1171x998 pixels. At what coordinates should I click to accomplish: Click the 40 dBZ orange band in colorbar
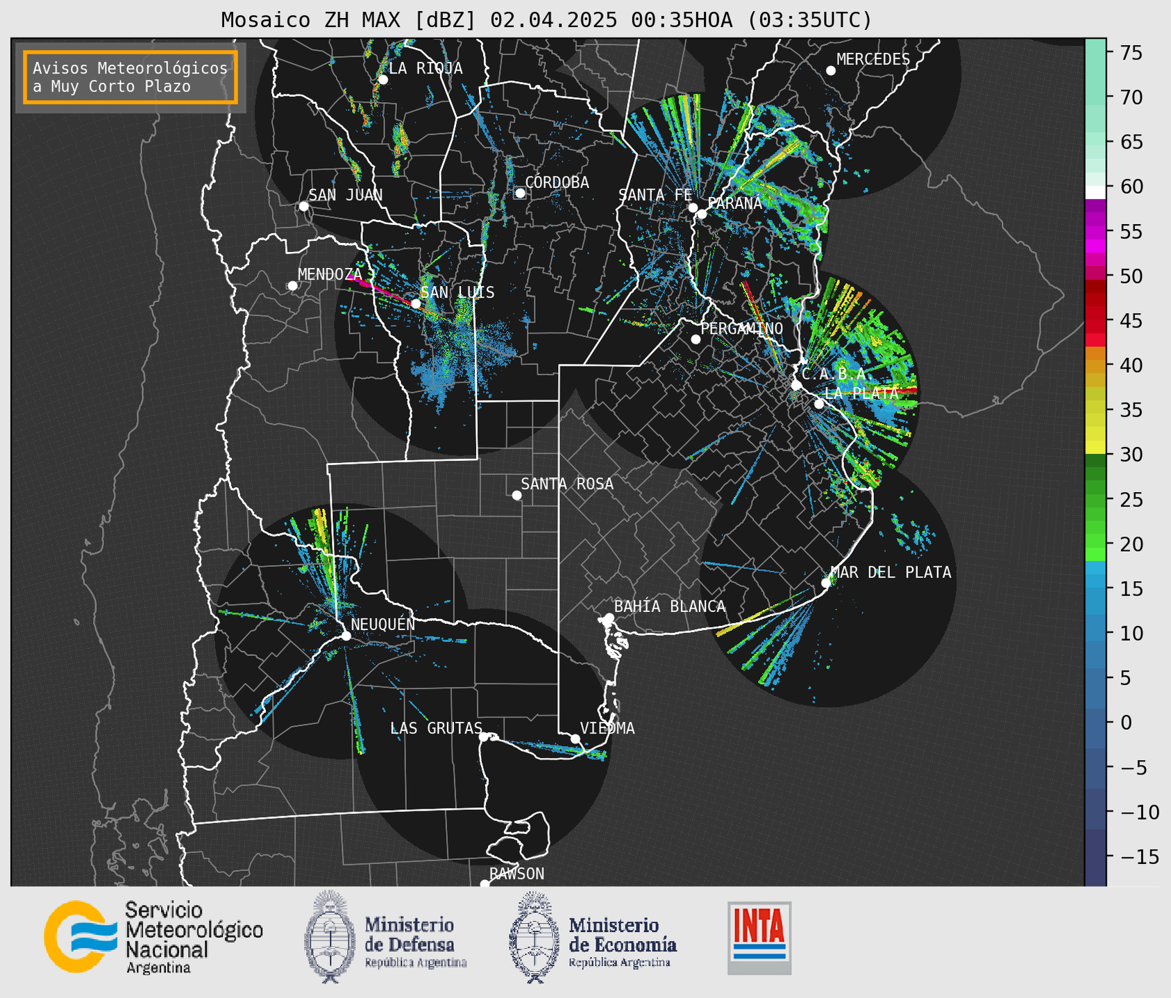pyautogui.click(x=1095, y=365)
